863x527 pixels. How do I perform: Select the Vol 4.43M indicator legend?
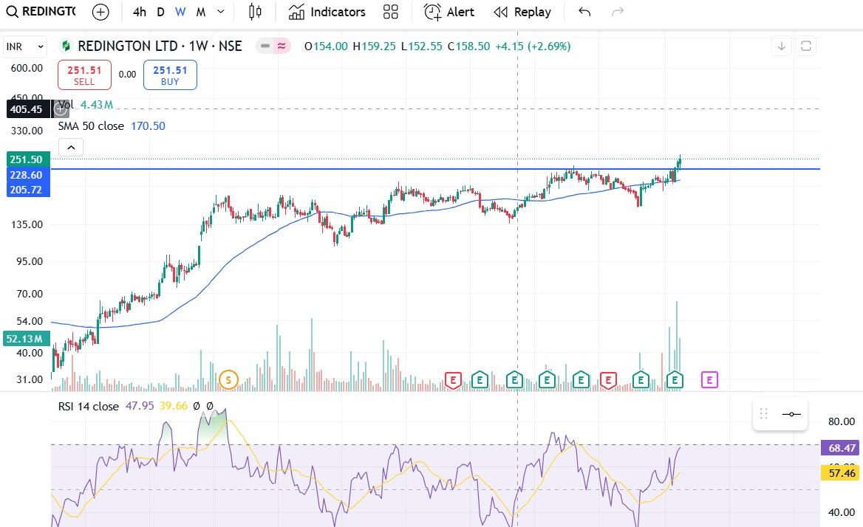(85, 104)
